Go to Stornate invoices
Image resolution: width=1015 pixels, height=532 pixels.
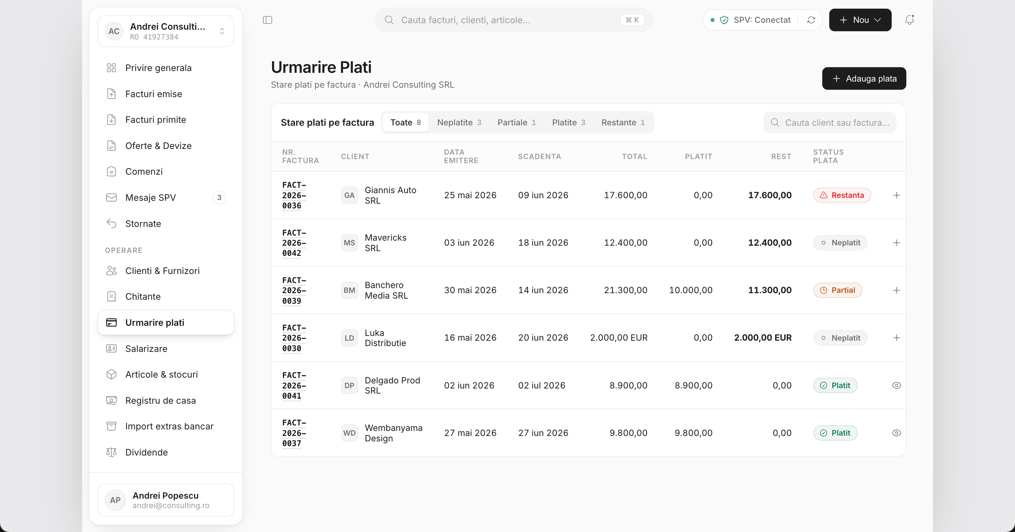click(166, 224)
